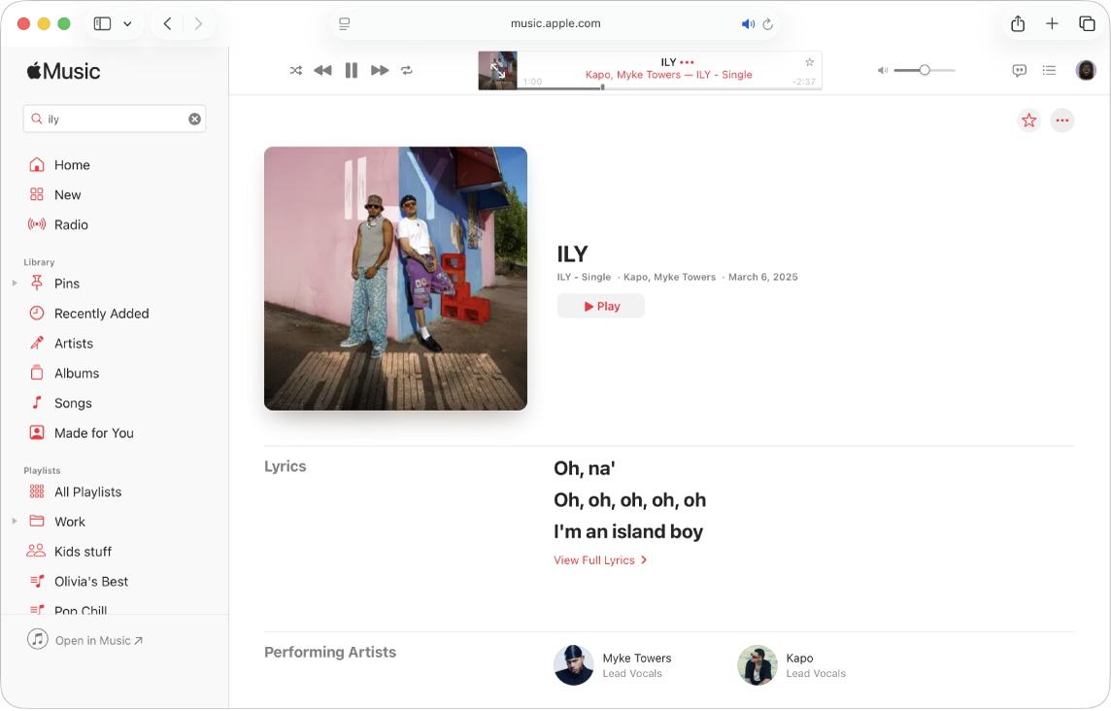Open the lyrics panel icon

pyautogui.click(x=1020, y=70)
